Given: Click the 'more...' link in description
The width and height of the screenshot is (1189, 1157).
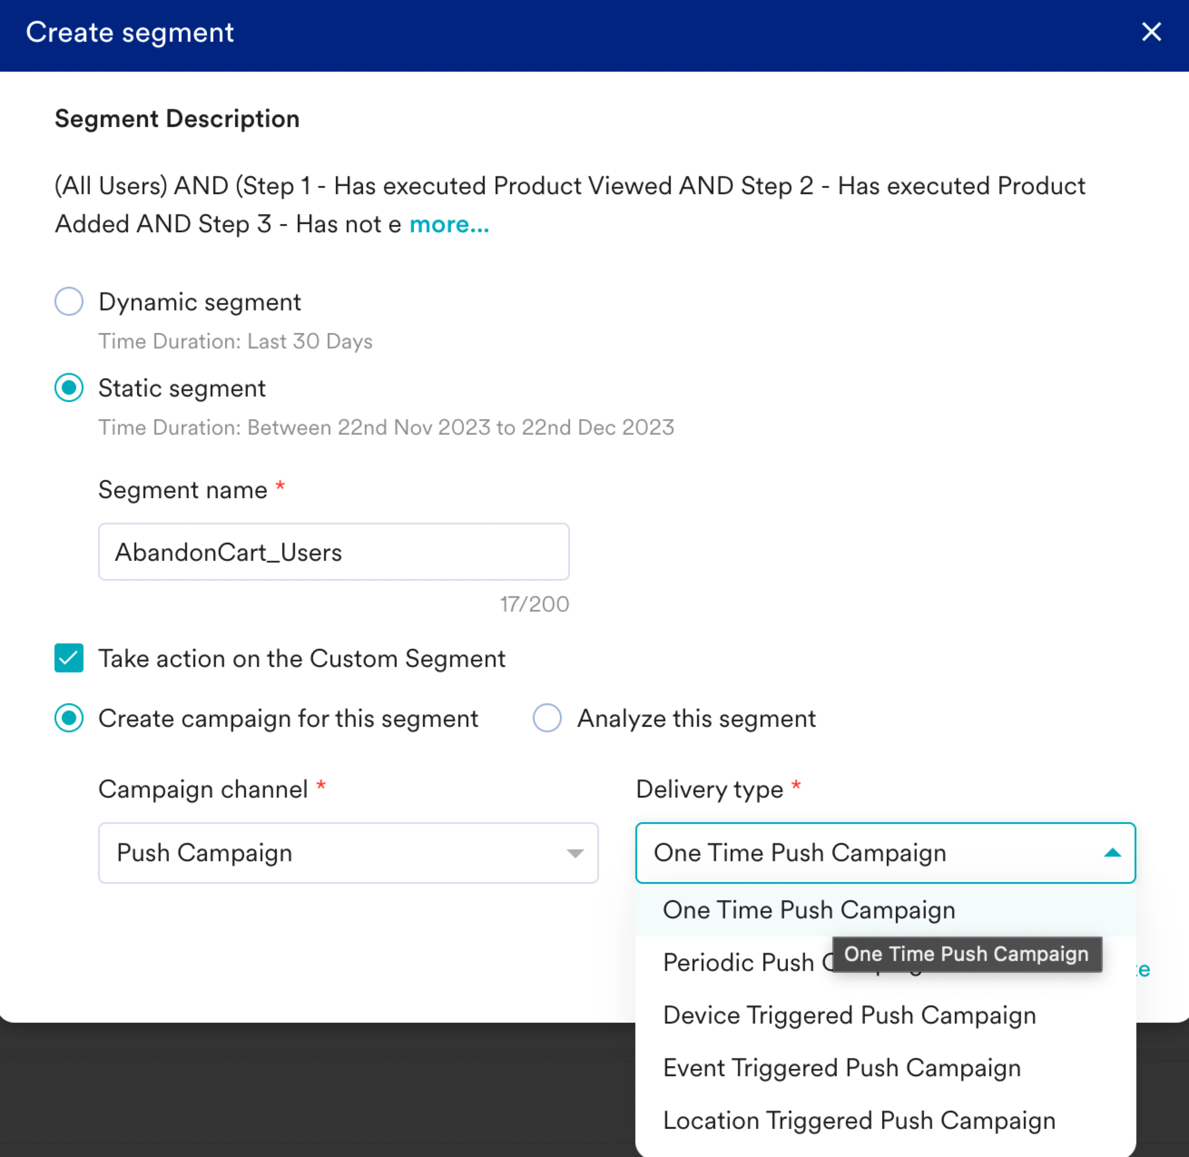Looking at the screenshot, I should [449, 224].
